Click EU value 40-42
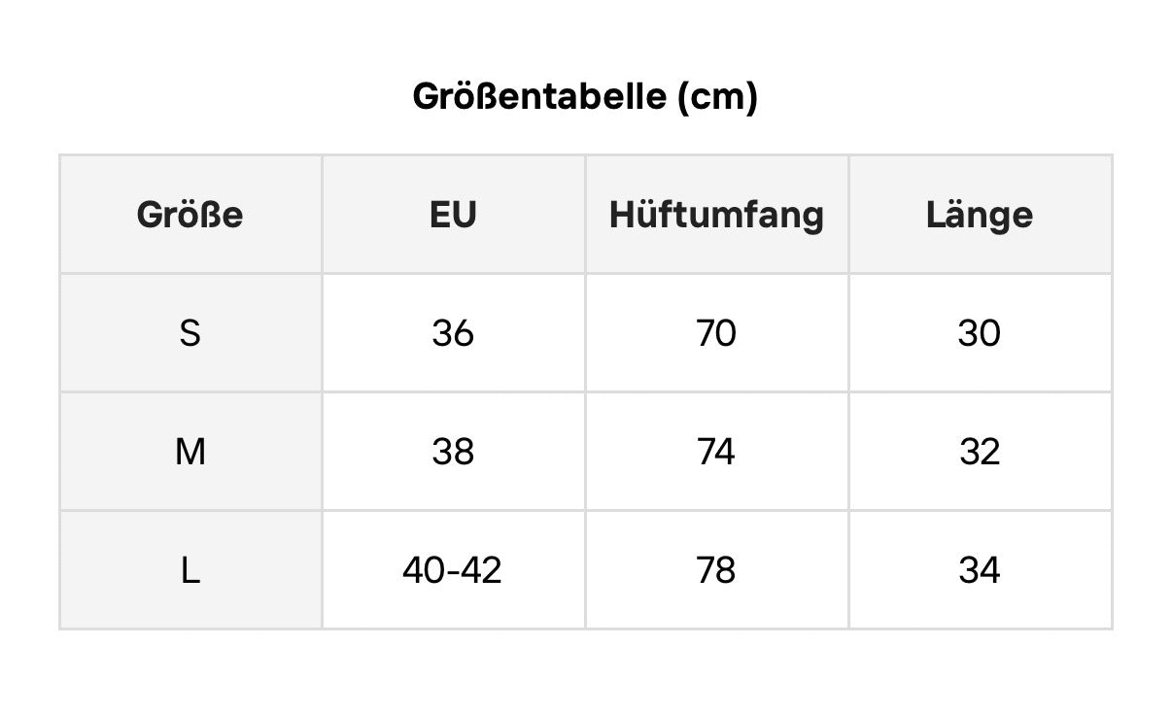The image size is (1172, 713). pyautogui.click(x=453, y=570)
